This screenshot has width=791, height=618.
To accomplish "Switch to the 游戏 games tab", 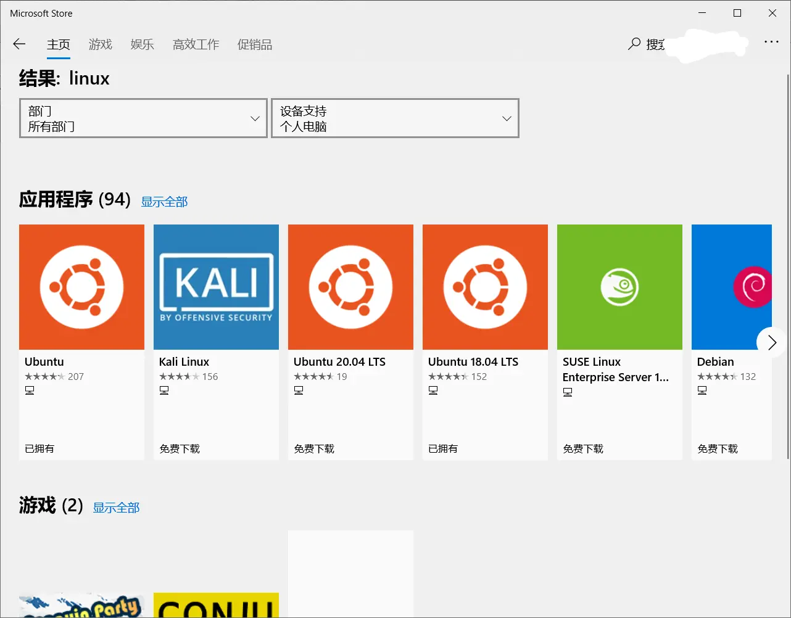I will tap(101, 44).
